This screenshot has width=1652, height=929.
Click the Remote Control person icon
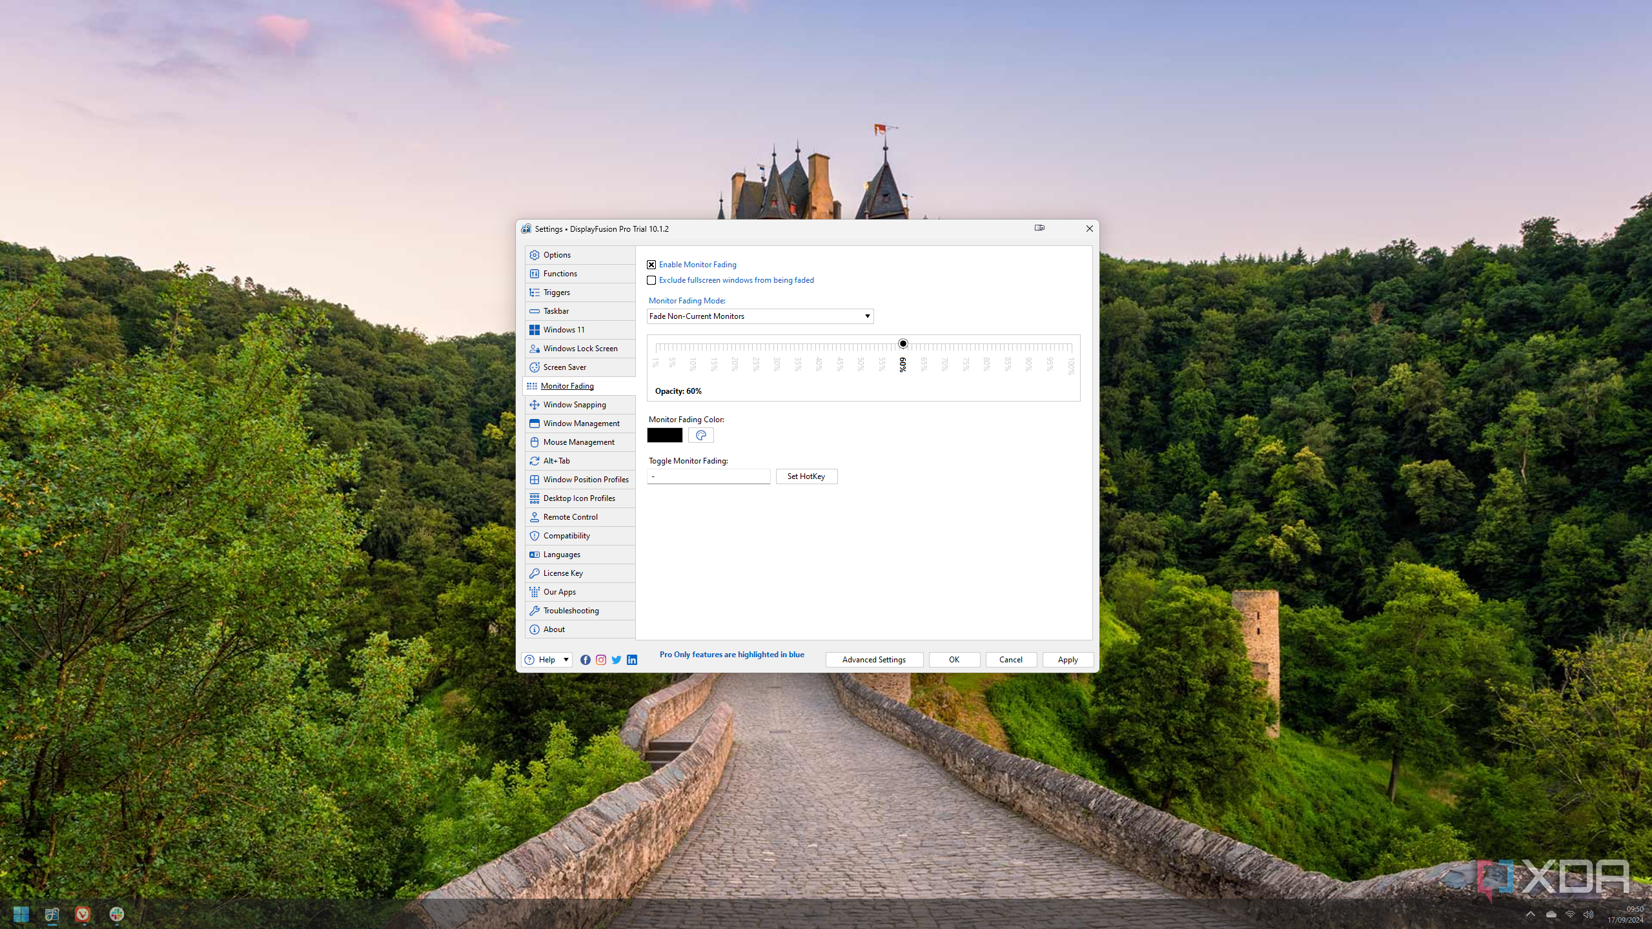click(x=535, y=517)
